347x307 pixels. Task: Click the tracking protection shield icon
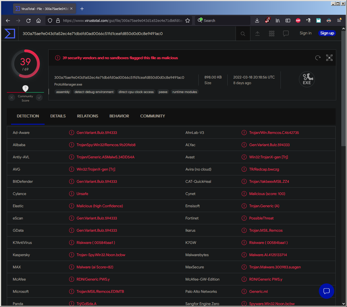50,20
